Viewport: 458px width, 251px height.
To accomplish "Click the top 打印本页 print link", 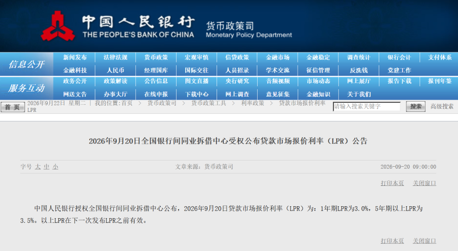I will tap(392, 183).
